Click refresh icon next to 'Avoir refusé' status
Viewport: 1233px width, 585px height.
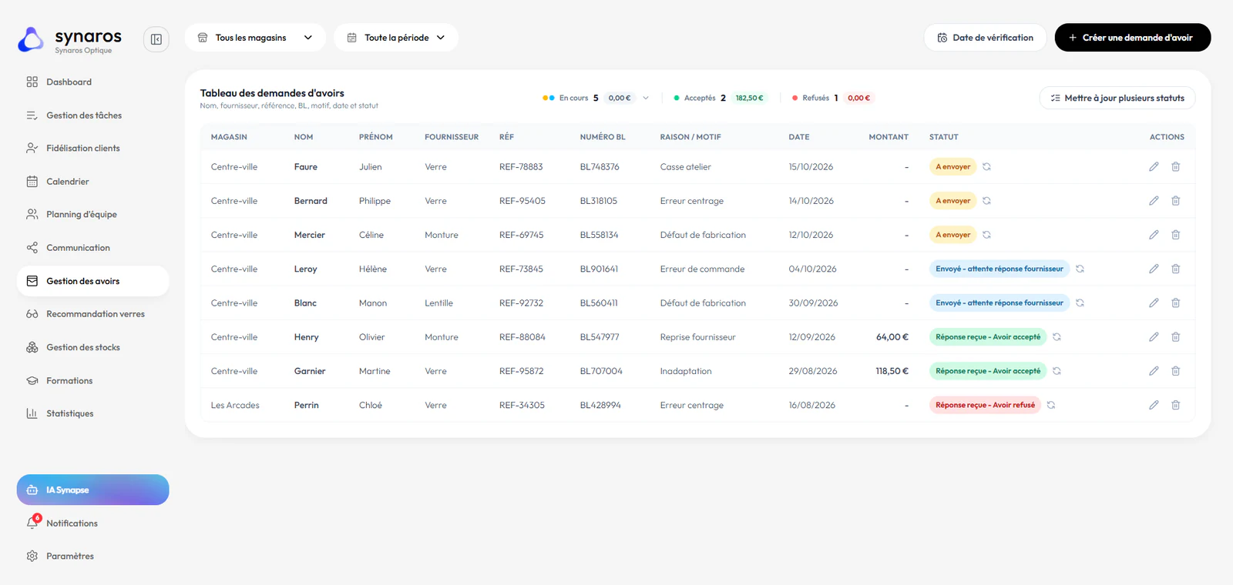[1051, 405]
